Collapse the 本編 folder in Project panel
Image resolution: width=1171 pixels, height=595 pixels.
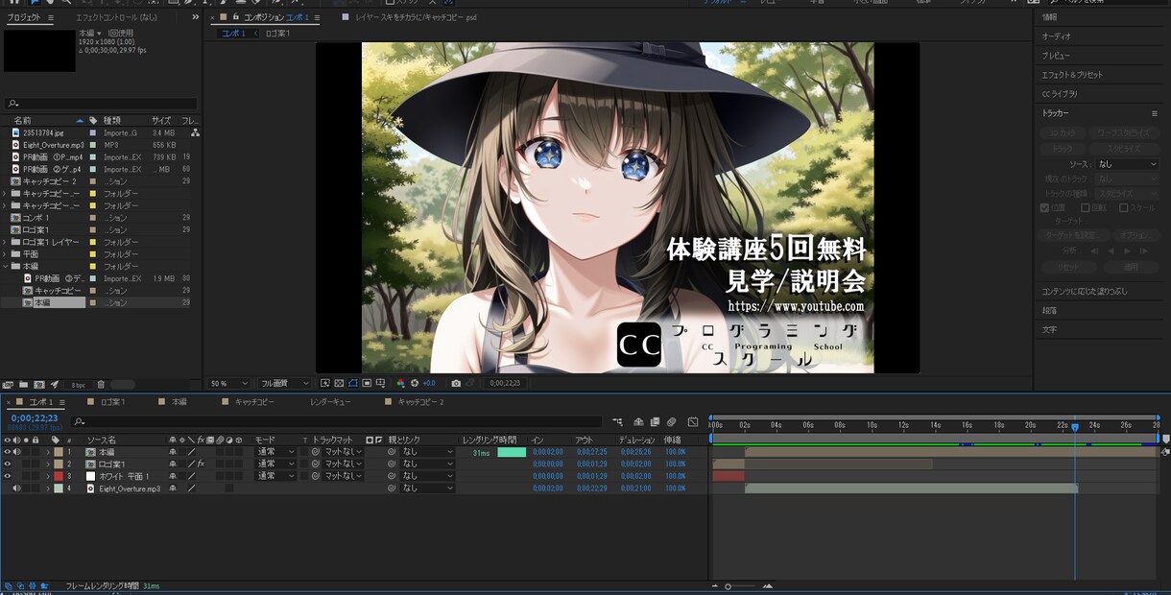[x=5, y=266]
